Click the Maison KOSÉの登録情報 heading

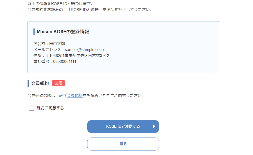pos(63,32)
